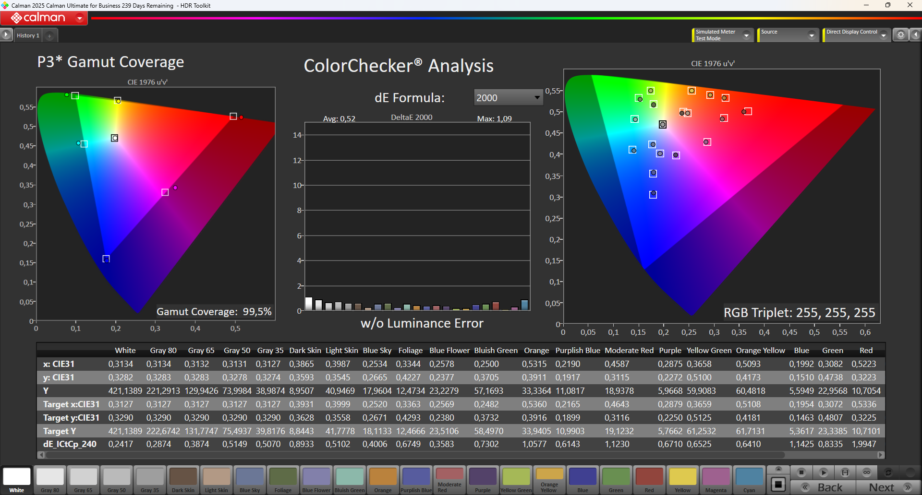Click the left-arrow panel toggle at top right
The height and width of the screenshot is (495, 922).
click(915, 35)
